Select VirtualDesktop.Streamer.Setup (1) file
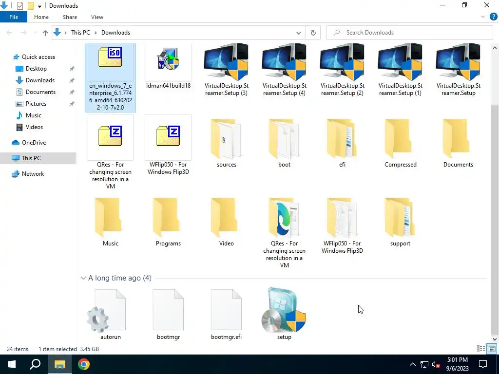Image resolution: width=499 pixels, height=374 pixels. 400,70
